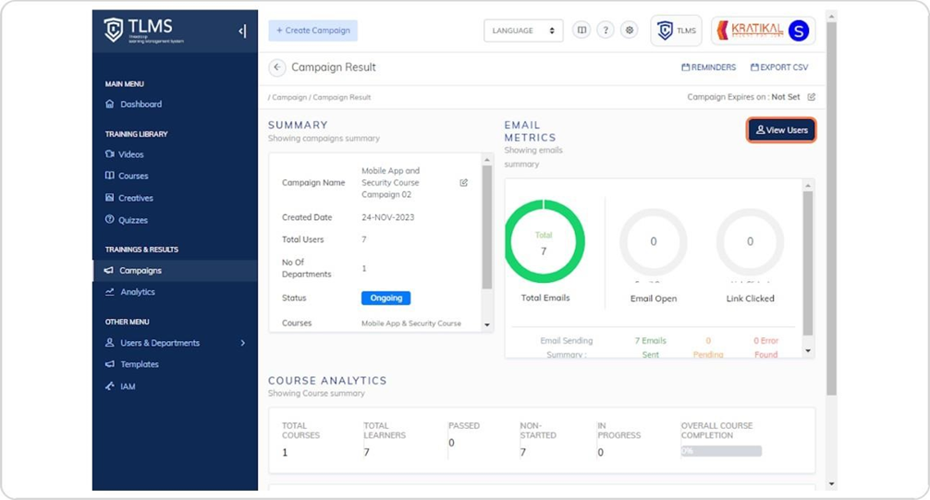Click the '0 Error Found' text
The height and width of the screenshot is (500, 930).
(x=765, y=348)
